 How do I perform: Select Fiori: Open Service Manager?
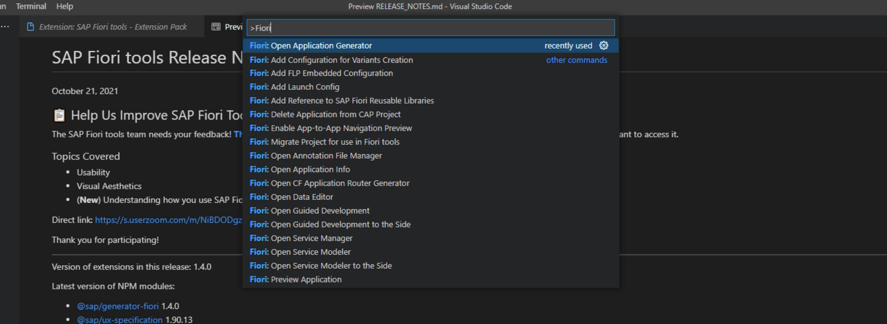[x=431, y=238]
